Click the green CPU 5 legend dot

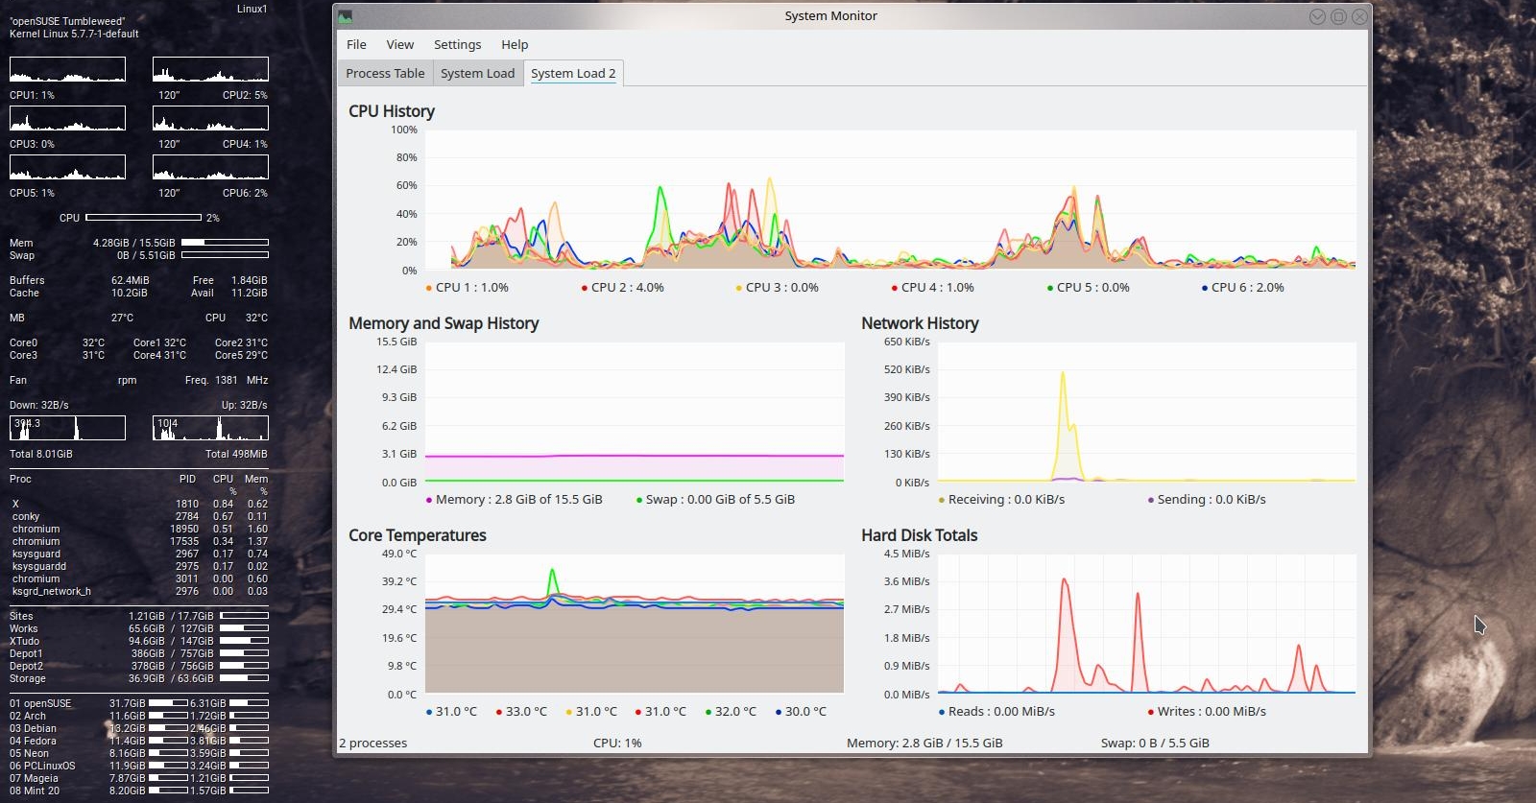tap(1050, 288)
